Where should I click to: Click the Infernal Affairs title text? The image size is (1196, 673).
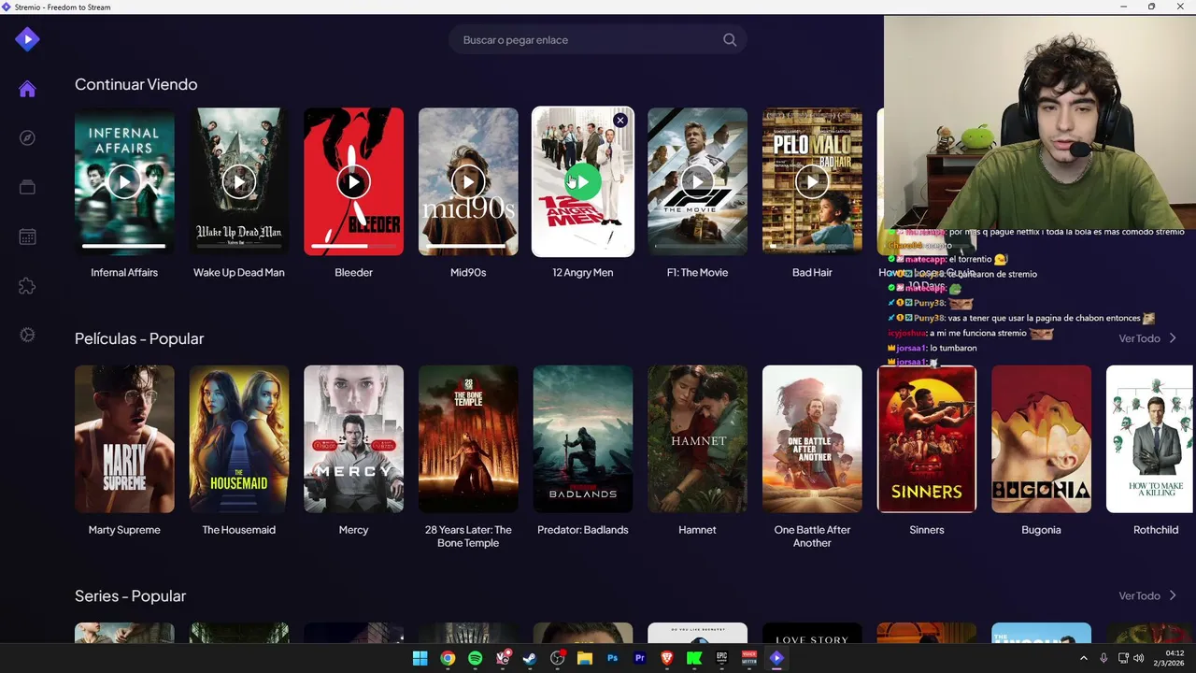(x=124, y=272)
